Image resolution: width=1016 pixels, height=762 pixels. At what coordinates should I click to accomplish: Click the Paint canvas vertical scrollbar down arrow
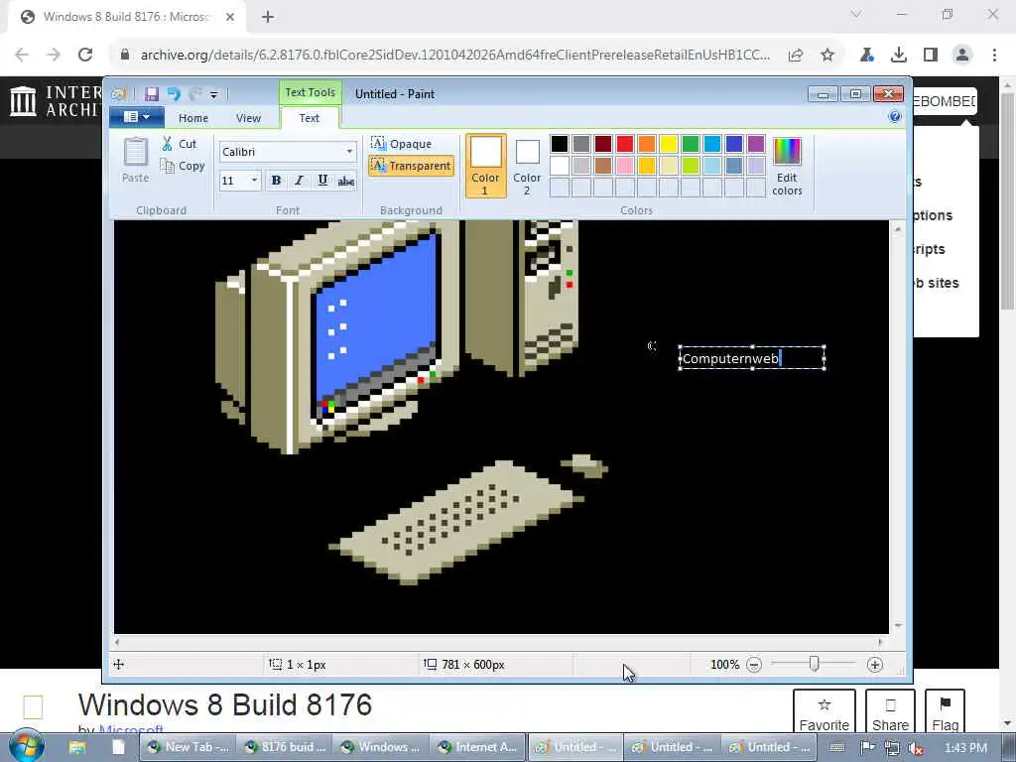point(897,625)
